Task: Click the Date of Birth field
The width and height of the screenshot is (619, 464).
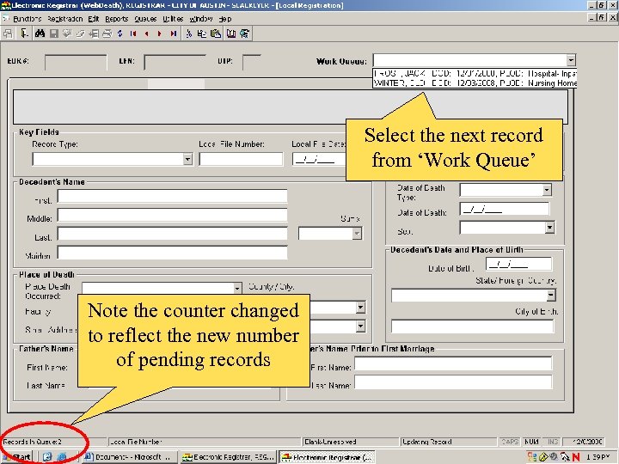Action: click(x=518, y=264)
